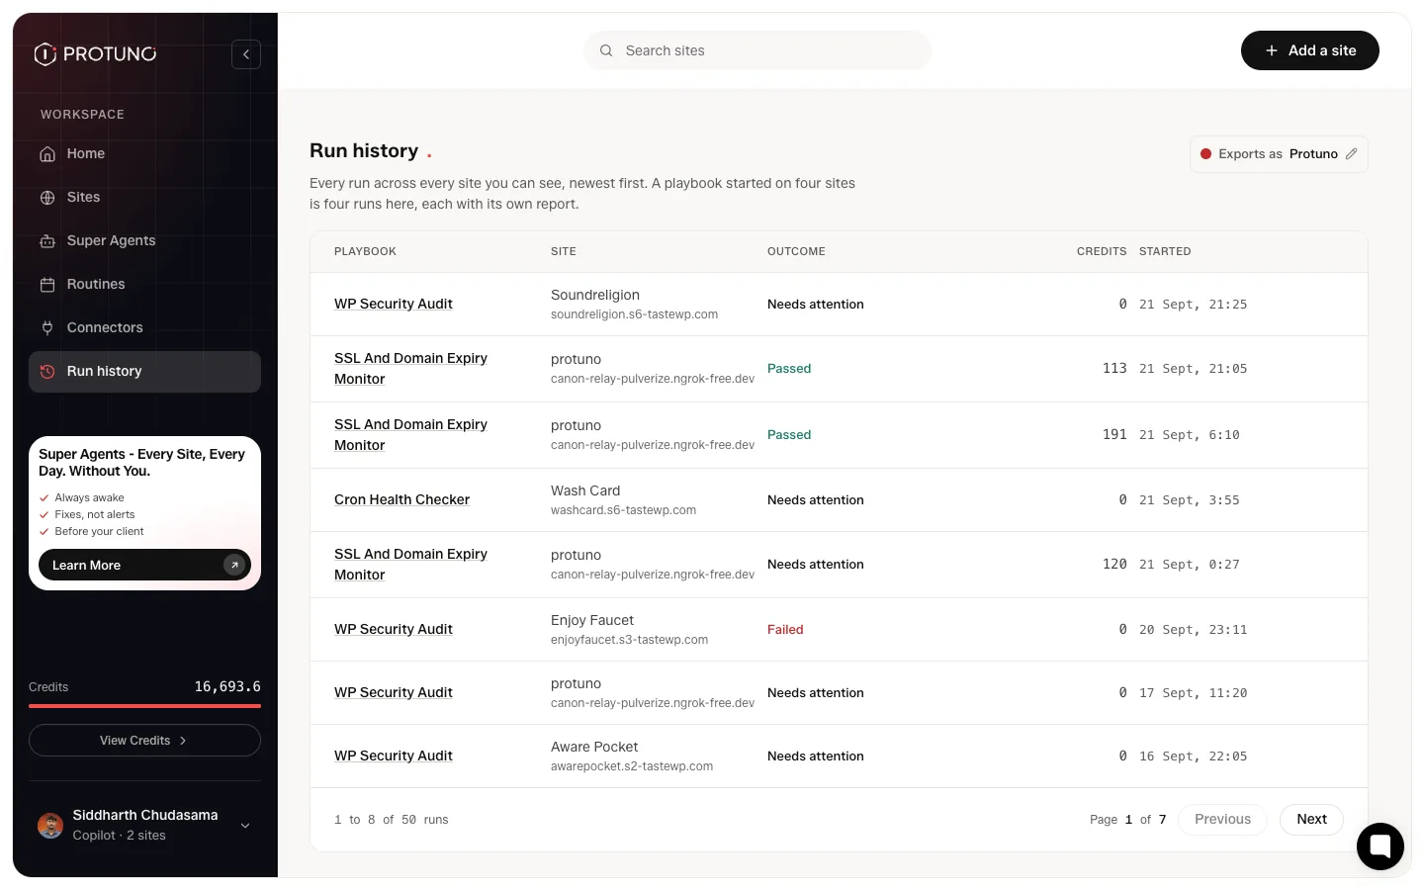The image size is (1424, 890).
Task: Click the Previous page button
Action: pos(1222,820)
